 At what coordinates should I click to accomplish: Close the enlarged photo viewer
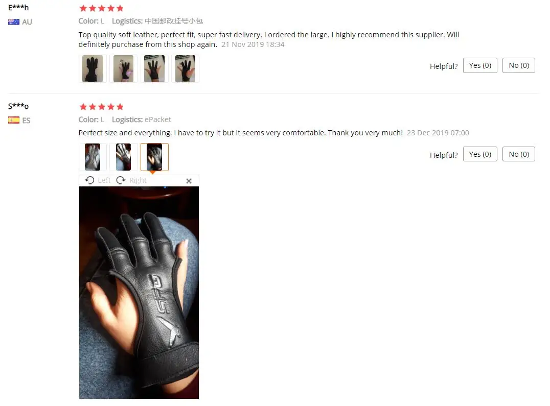[189, 181]
